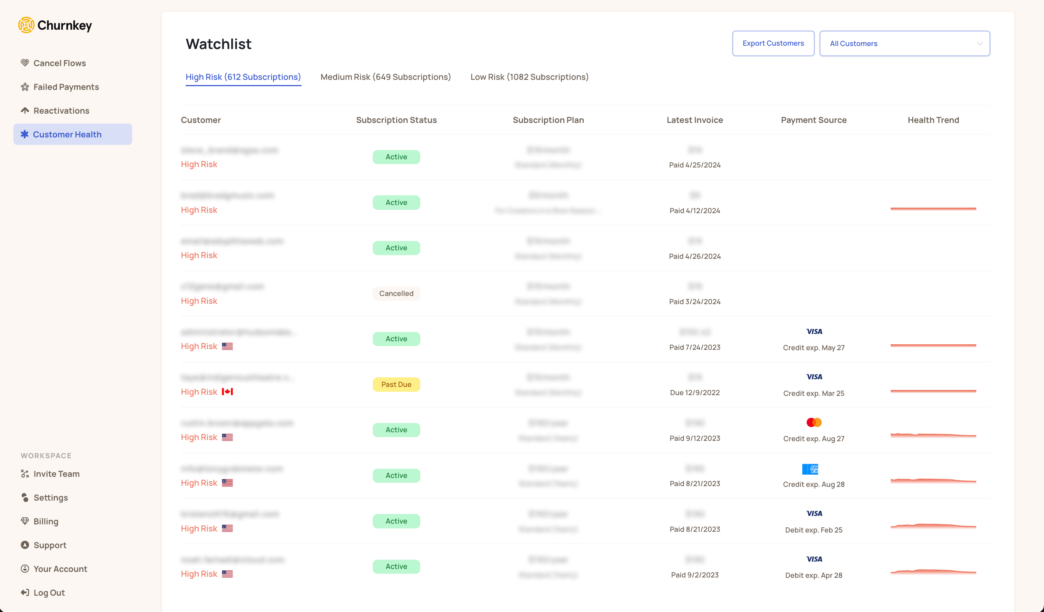Click the Past Due status badge
1044x612 pixels.
coord(396,384)
